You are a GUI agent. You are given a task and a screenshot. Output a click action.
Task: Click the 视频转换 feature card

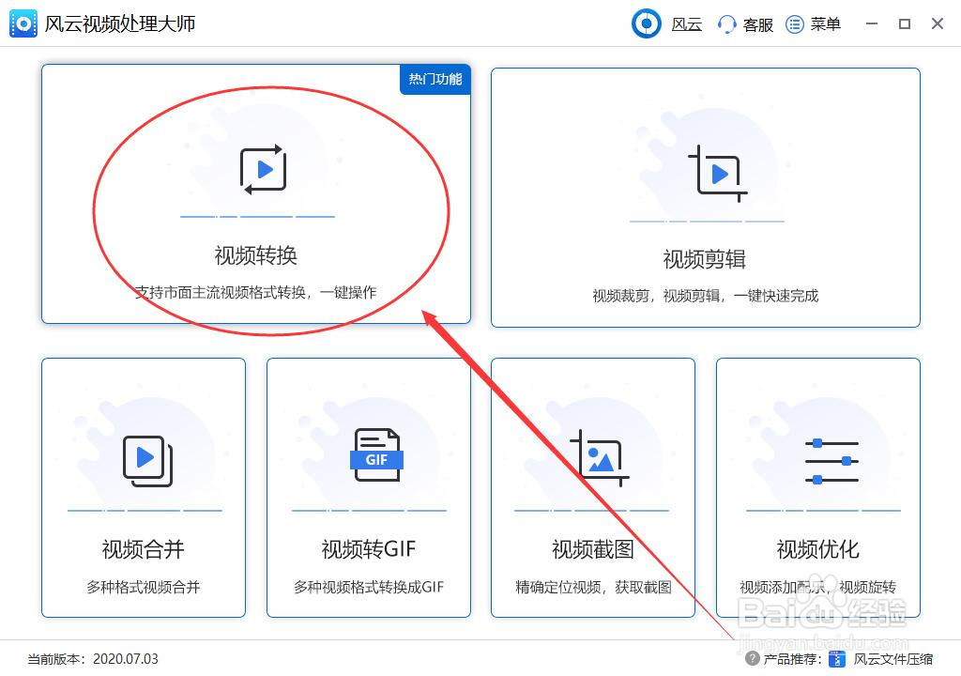tap(256, 194)
